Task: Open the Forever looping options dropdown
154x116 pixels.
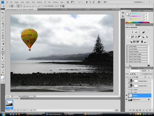Action: (9, 110)
